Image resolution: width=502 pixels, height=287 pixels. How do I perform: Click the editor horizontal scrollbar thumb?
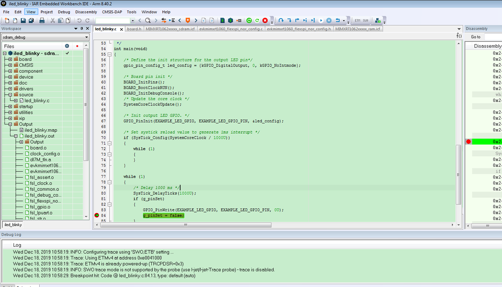pyautogui.click(x=186, y=225)
